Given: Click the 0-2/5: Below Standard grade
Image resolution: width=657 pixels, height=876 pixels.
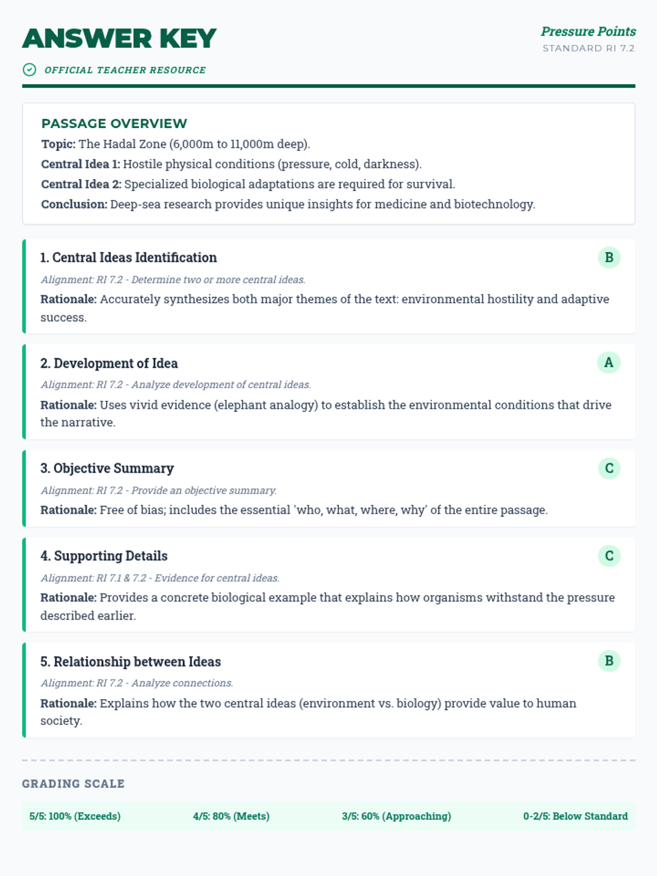Looking at the screenshot, I should pos(575,816).
